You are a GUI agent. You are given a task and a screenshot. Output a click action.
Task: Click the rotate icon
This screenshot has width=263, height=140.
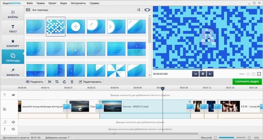tap(65, 82)
